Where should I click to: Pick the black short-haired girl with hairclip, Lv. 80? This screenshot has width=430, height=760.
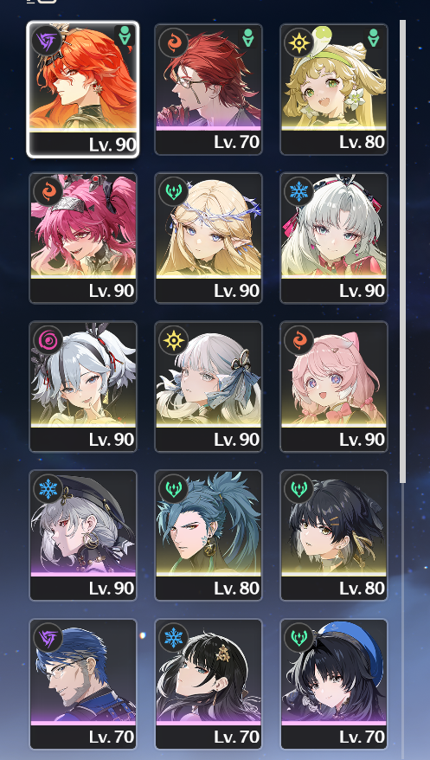click(334, 535)
